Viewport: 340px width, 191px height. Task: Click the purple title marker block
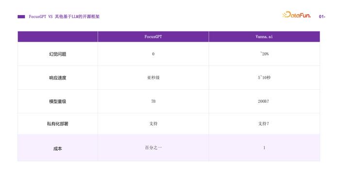tap(21, 16)
